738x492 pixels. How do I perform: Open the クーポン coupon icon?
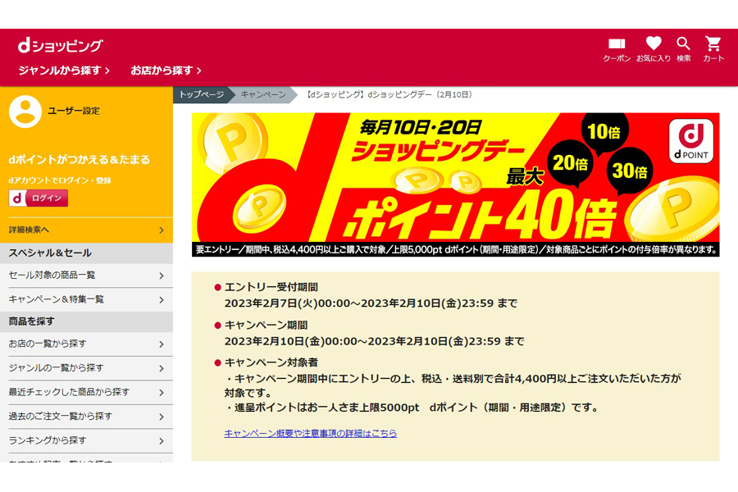[617, 49]
